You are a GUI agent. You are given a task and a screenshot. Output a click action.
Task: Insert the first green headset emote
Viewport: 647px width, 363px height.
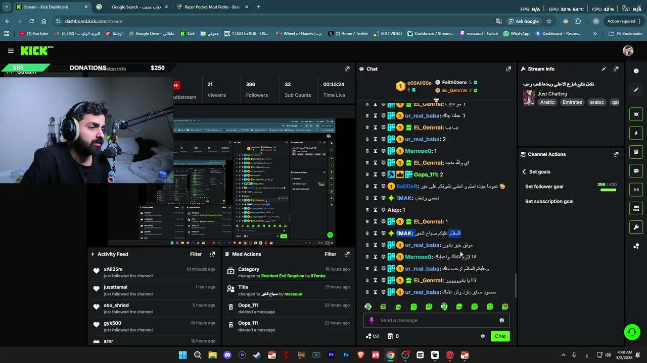pyautogui.click(x=368, y=307)
